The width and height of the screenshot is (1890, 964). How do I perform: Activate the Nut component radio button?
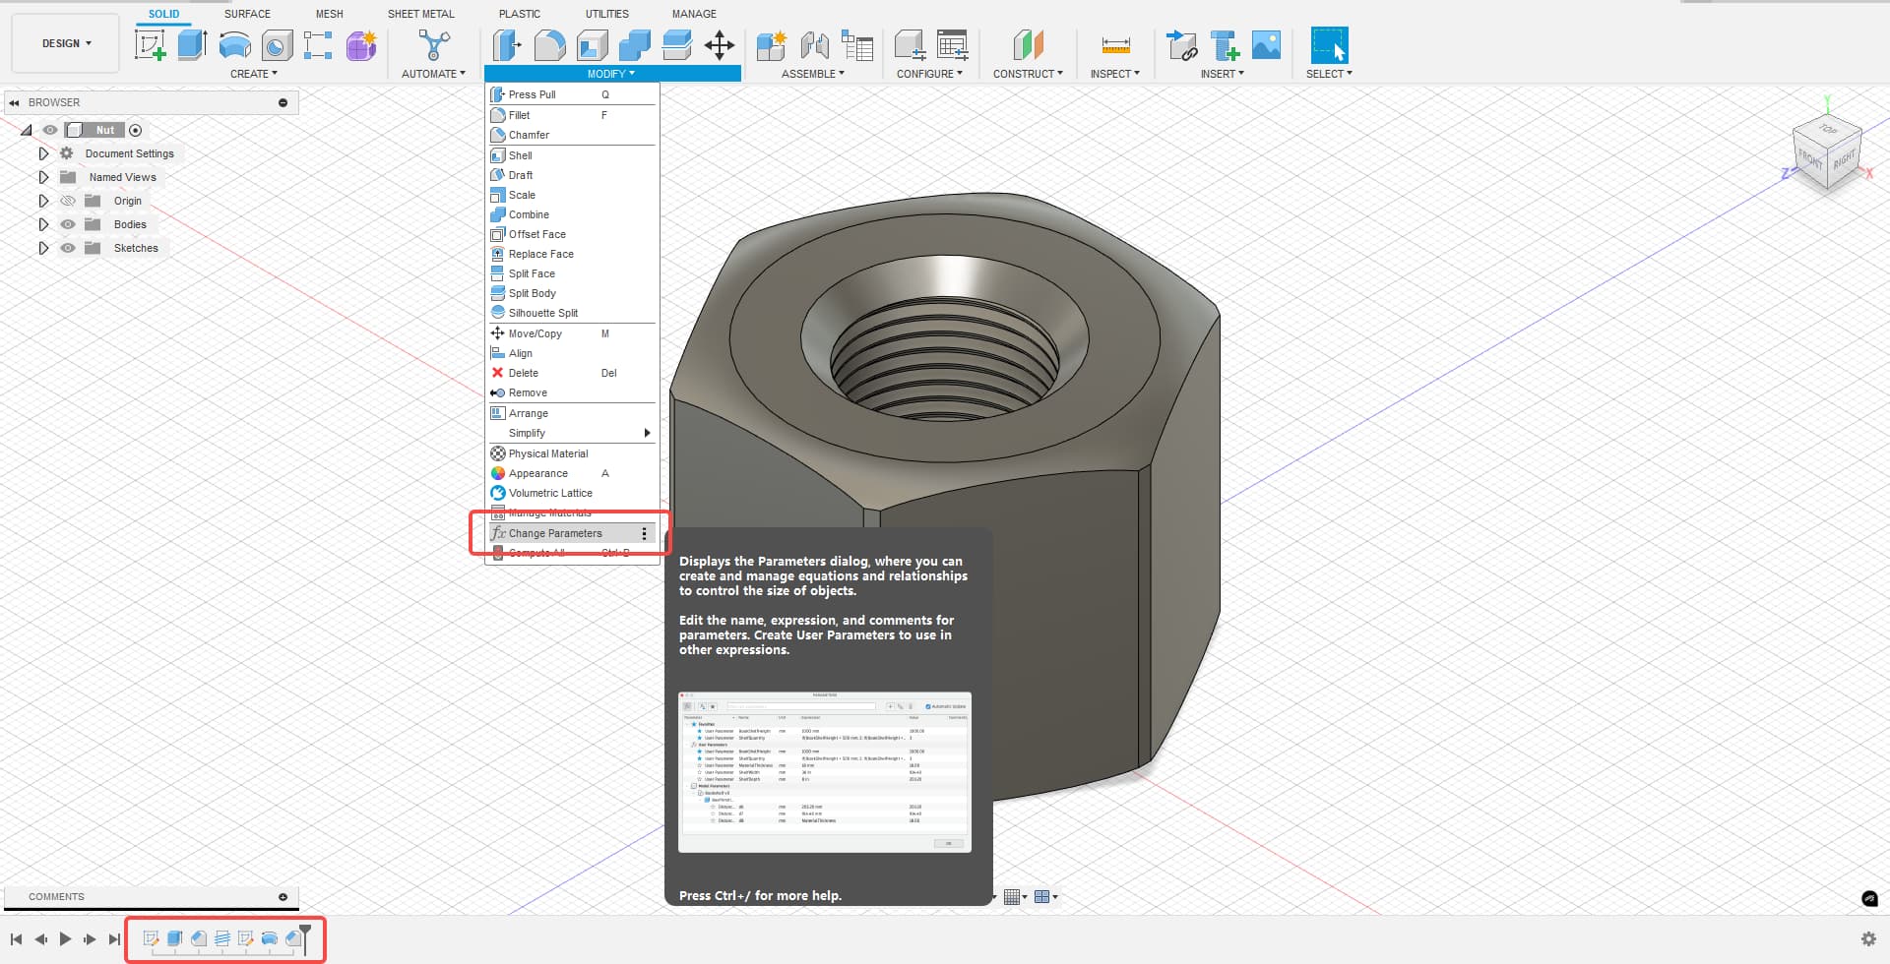click(x=136, y=130)
